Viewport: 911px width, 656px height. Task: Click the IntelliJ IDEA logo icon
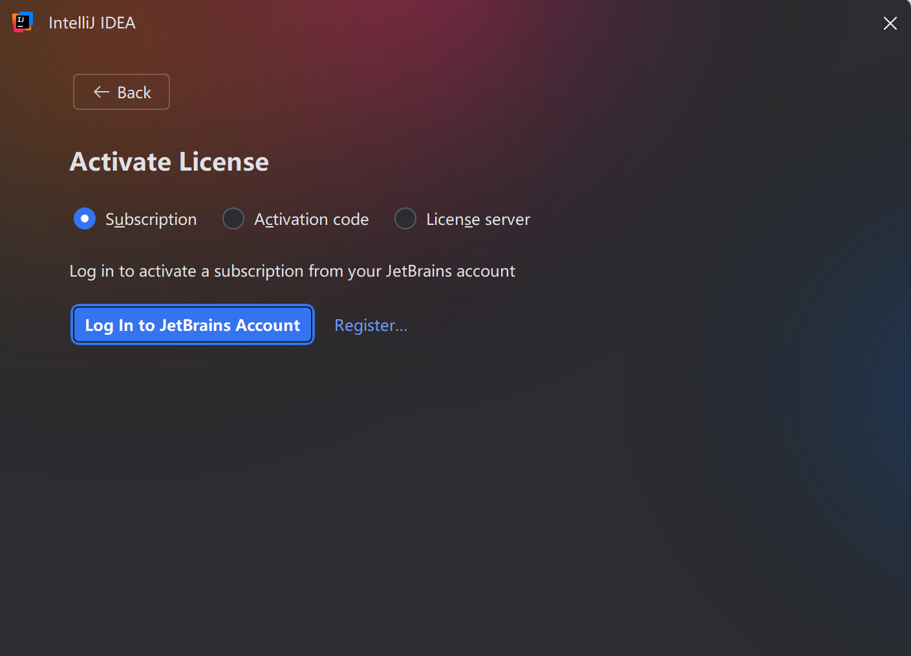22,22
